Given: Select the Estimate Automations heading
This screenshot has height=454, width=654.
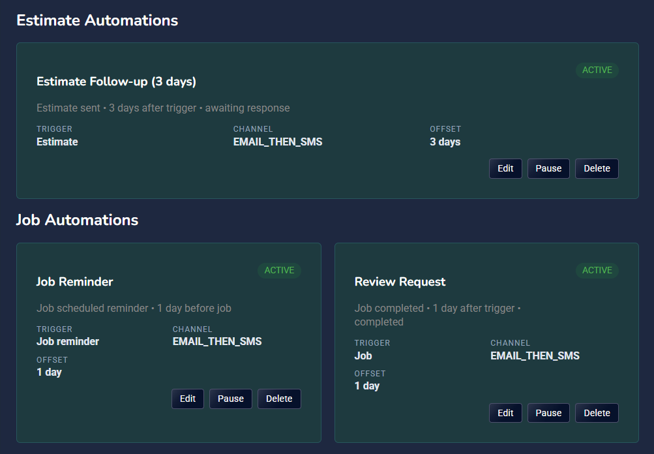Looking at the screenshot, I should [x=97, y=20].
